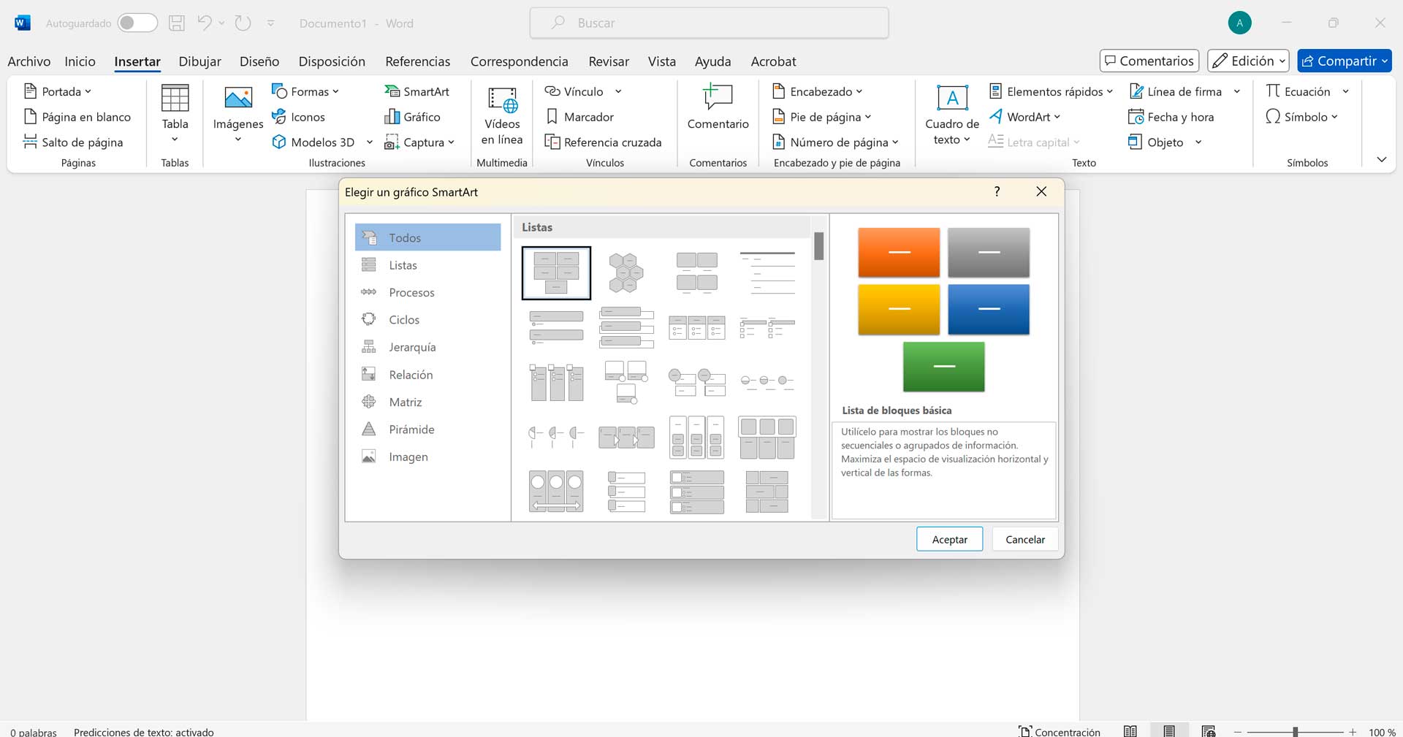Image resolution: width=1403 pixels, height=737 pixels.
Task: Switch to the Diseño tab
Action: (x=259, y=61)
